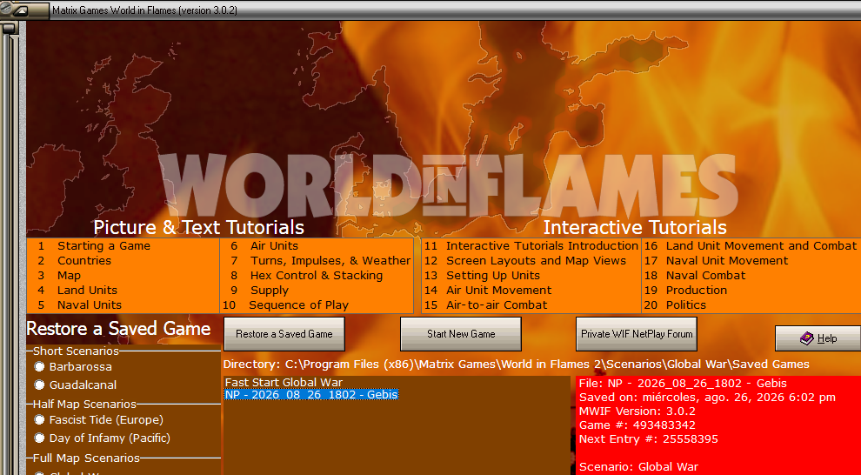Screen dimensions: 861x475
Task: Open the Private WIF NetPlay Forum
Action: [637, 334]
